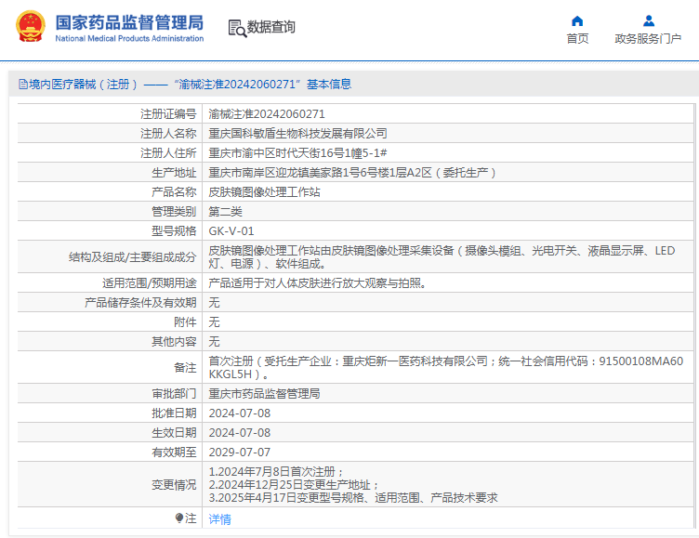Click the 政务服务门户 label
Image resolution: width=699 pixels, height=538 pixels.
coord(648,39)
